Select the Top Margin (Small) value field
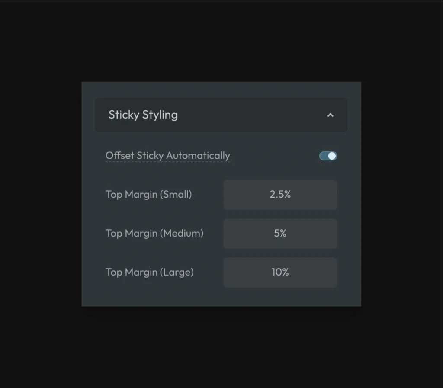The height and width of the screenshot is (388, 443). [280, 195]
